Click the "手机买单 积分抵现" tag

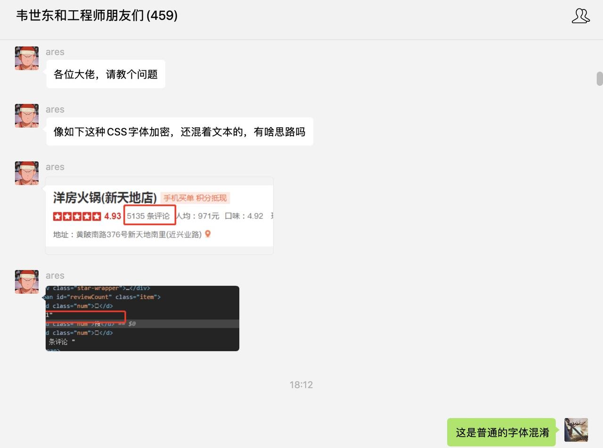[195, 198]
